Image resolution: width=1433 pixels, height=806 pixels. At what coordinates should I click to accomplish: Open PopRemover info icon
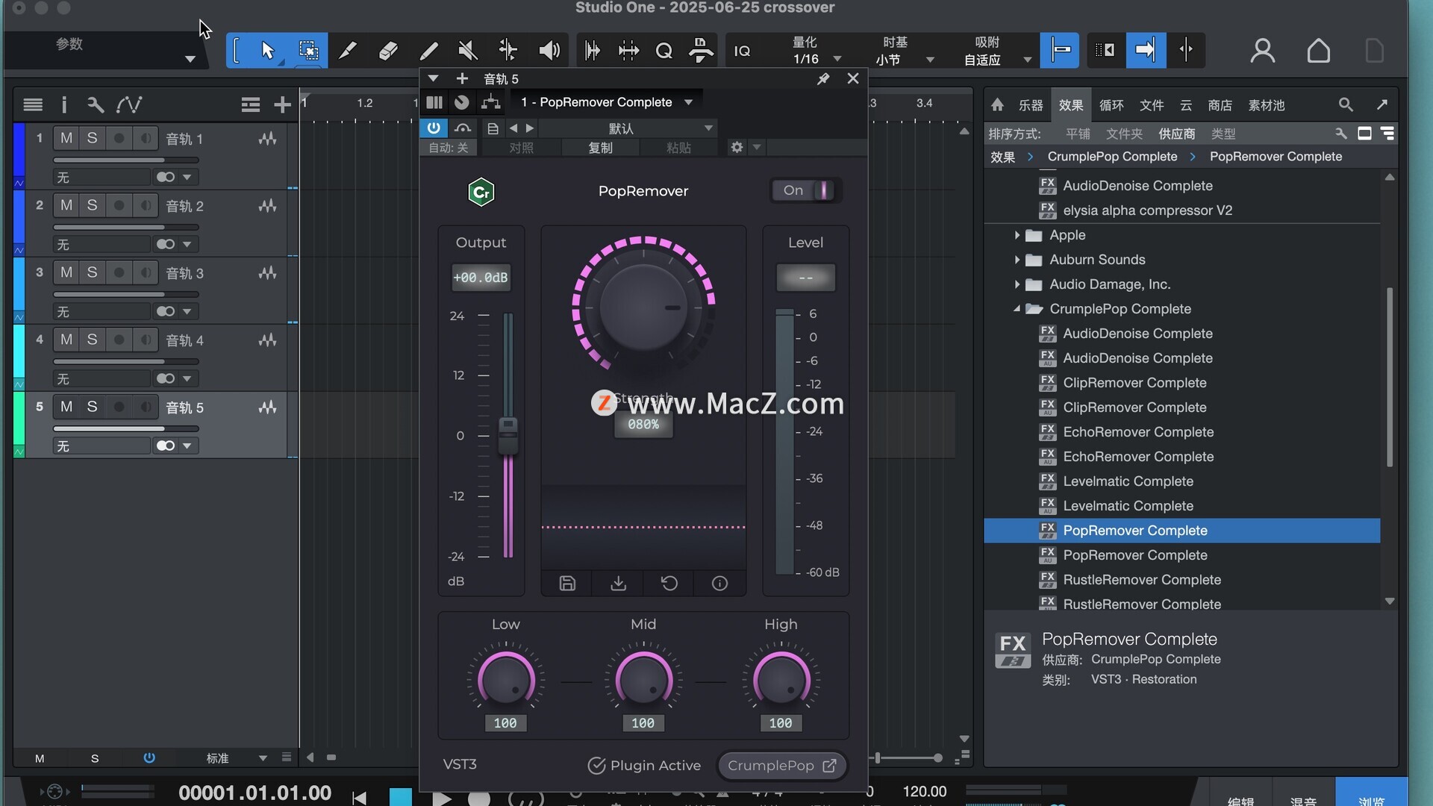(719, 584)
